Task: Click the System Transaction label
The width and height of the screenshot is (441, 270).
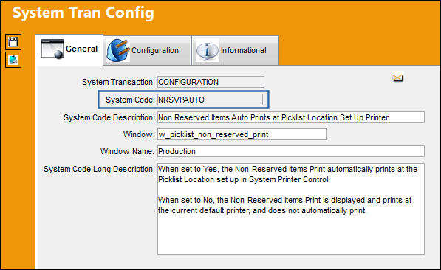Action: point(118,82)
